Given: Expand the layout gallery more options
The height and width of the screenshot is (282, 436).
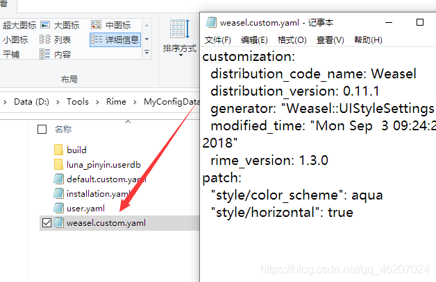Looking at the screenshot, I should click(x=147, y=52).
